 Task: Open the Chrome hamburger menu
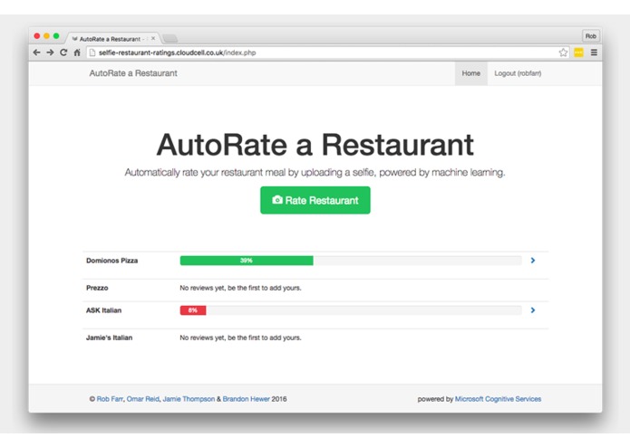pyautogui.click(x=594, y=52)
